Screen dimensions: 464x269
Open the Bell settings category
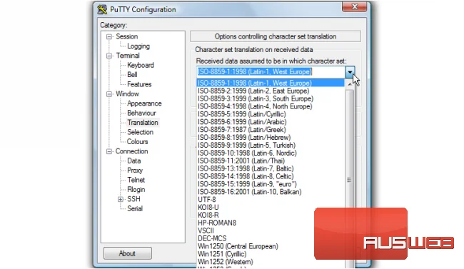132,75
